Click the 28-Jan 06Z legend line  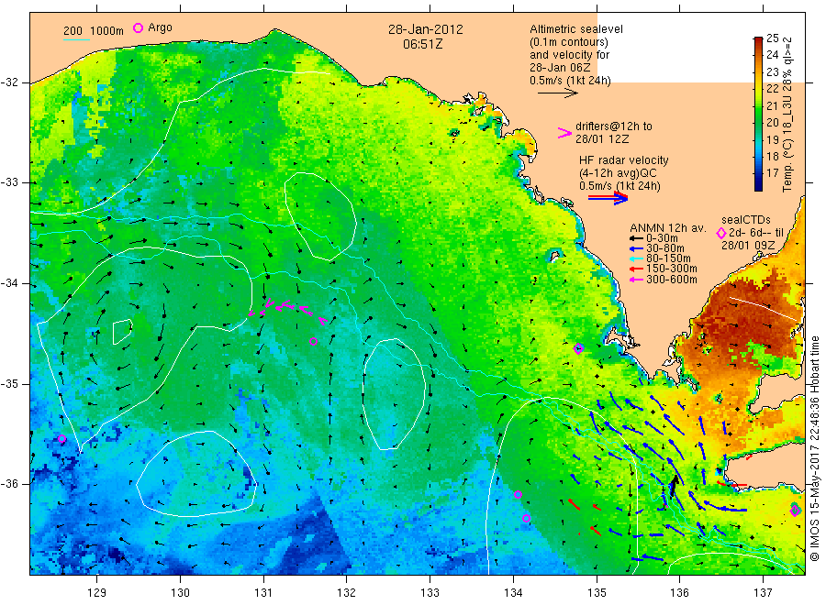pos(560,67)
